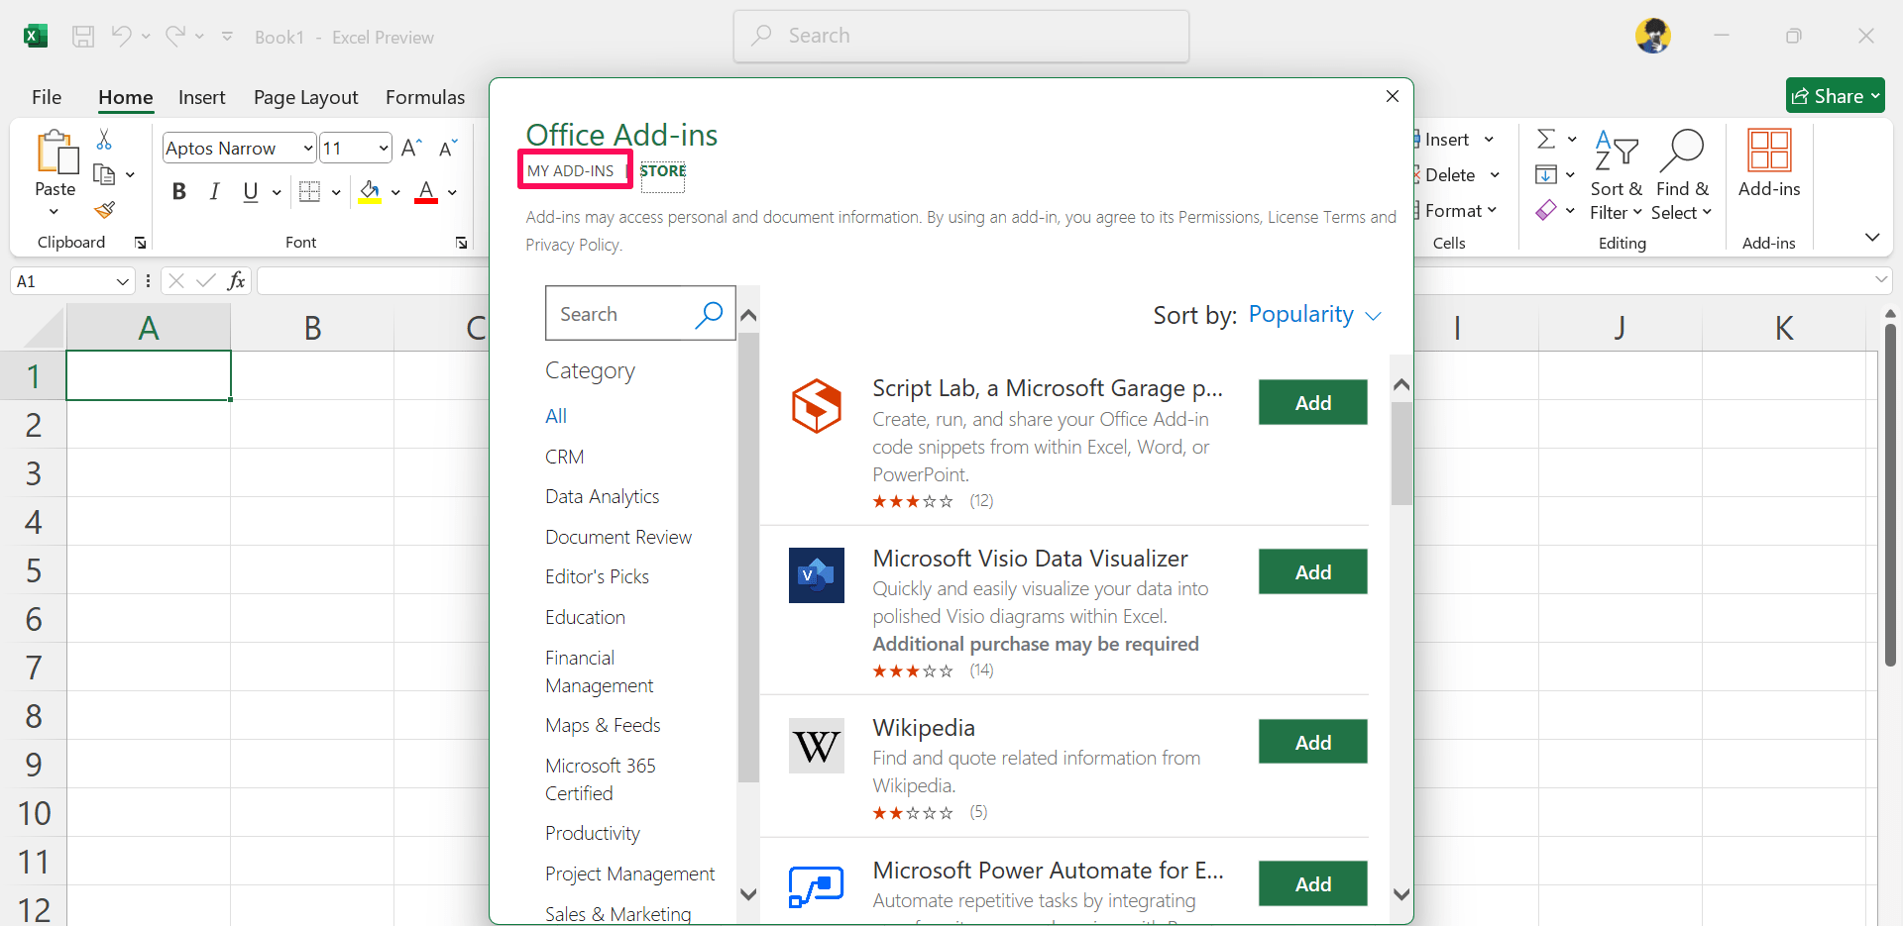Click the Excel app logo icon
The width and height of the screenshot is (1903, 926).
pyautogui.click(x=36, y=37)
